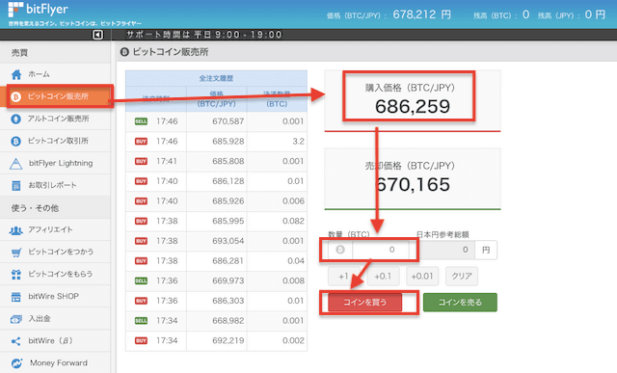Click the store icon beside bitWire SHOP
The width and height of the screenshot is (617, 373).
point(16,297)
